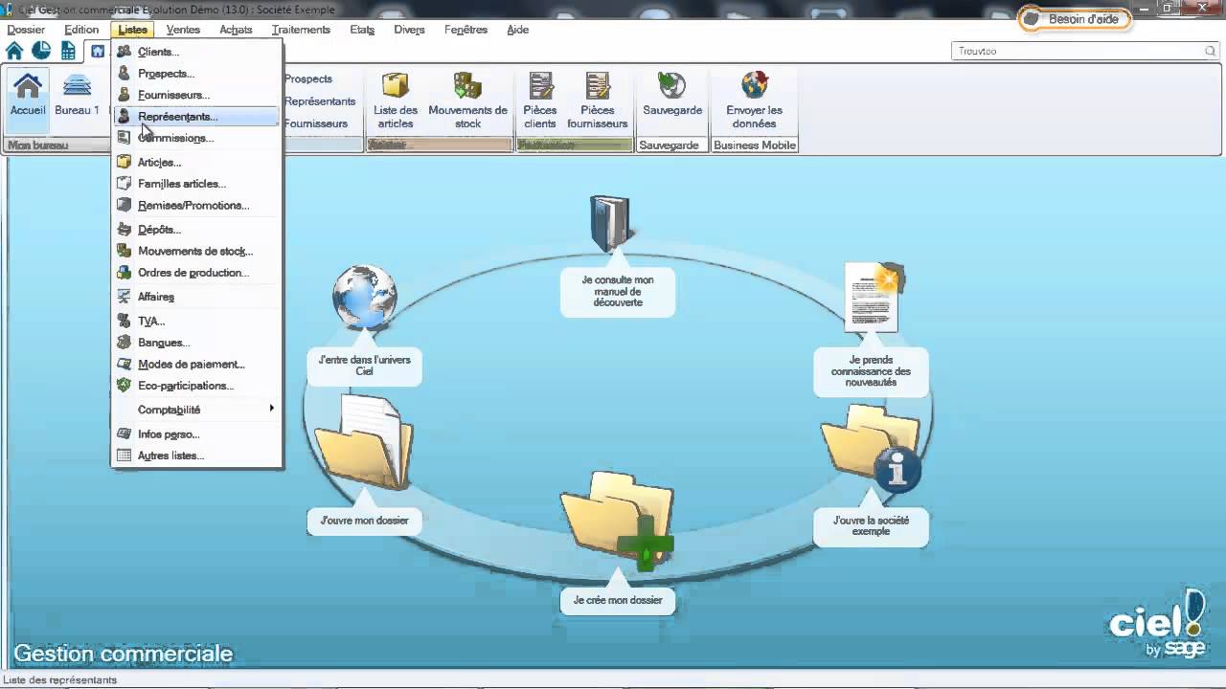Click J'entre dans l'univers Ciel label
1226x689 pixels.
[364, 366]
